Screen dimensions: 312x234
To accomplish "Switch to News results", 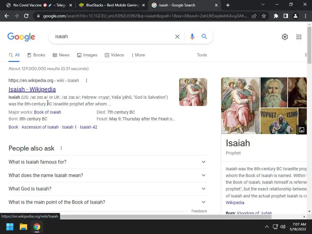I will 61,55.
